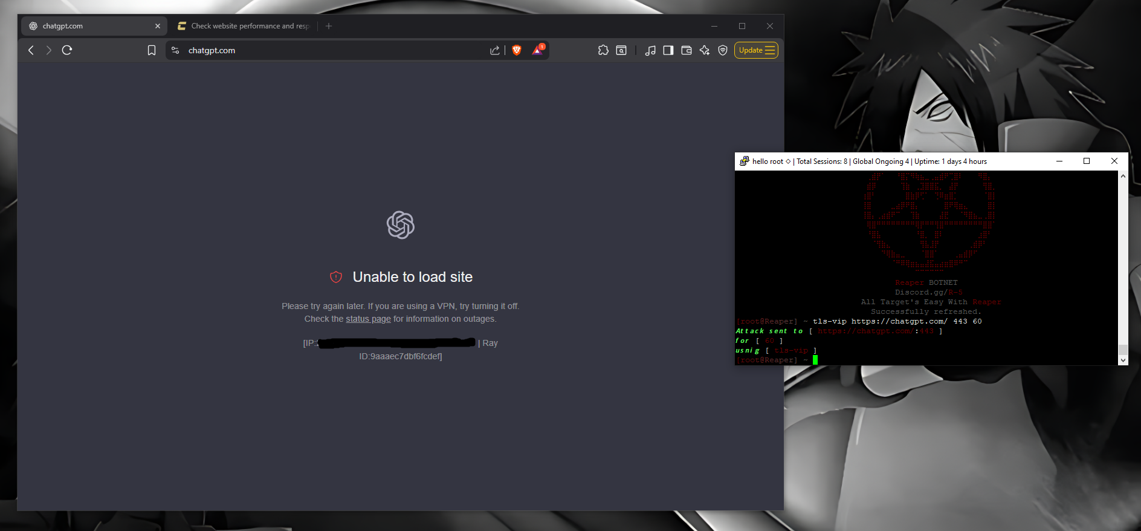This screenshot has height=531, width=1141.
Task: Click the Brave Shields lion icon
Action: (517, 50)
